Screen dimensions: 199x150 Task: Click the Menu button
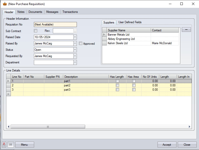point(25,145)
